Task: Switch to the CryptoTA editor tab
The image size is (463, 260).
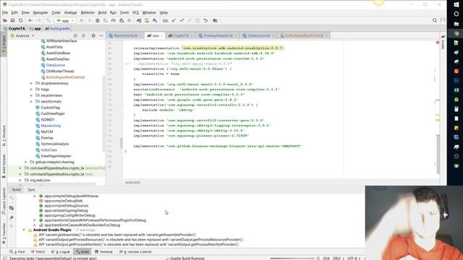Action: tap(181, 35)
